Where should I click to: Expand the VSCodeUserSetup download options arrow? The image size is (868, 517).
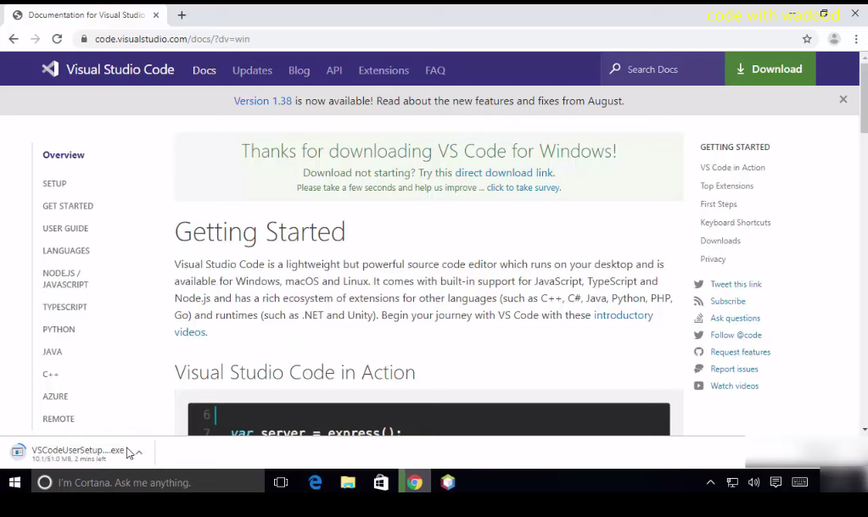139,453
